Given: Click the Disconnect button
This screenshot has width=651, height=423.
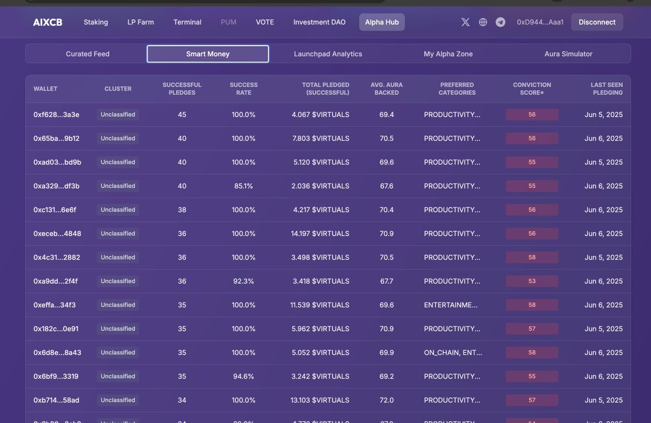Looking at the screenshot, I should [597, 22].
